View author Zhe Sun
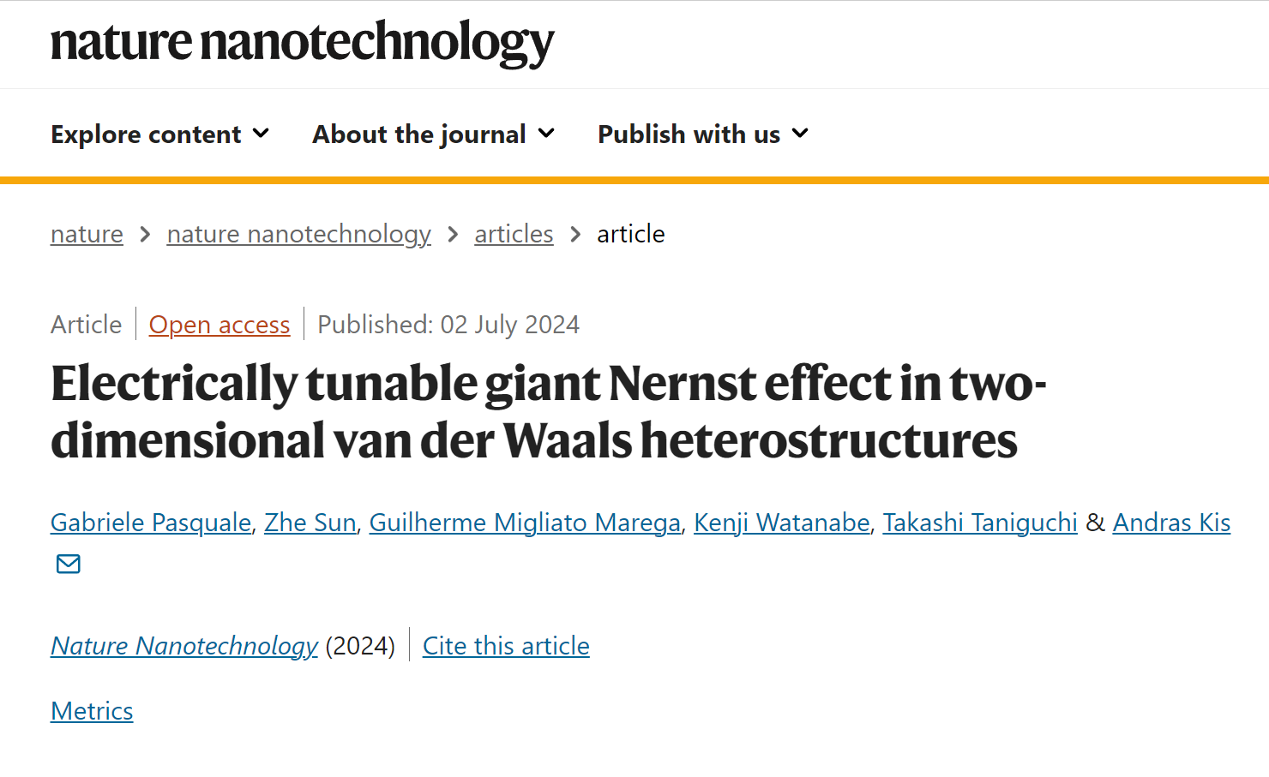The image size is (1269, 777). pos(310,523)
